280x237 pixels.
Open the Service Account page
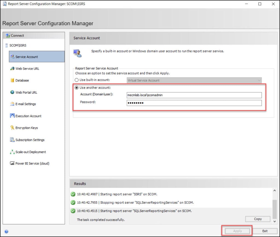(x=37, y=57)
